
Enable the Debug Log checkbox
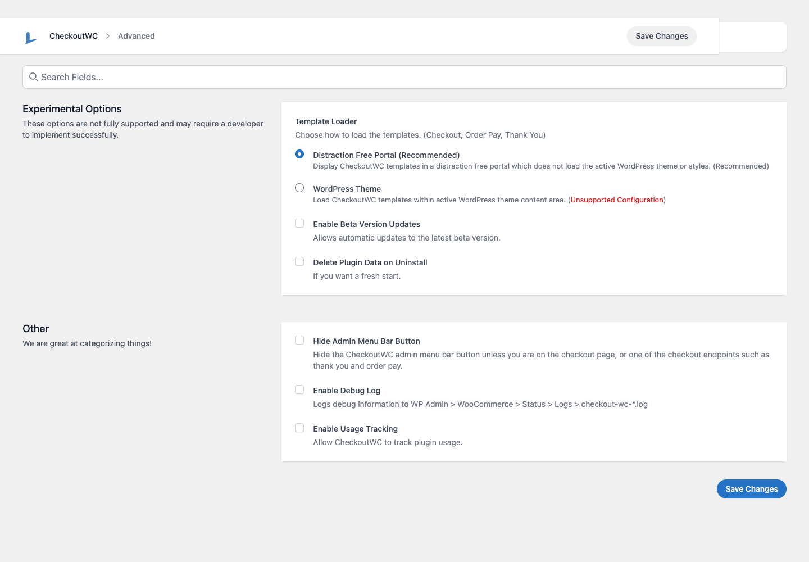pyautogui.click(x=299, y=389)
